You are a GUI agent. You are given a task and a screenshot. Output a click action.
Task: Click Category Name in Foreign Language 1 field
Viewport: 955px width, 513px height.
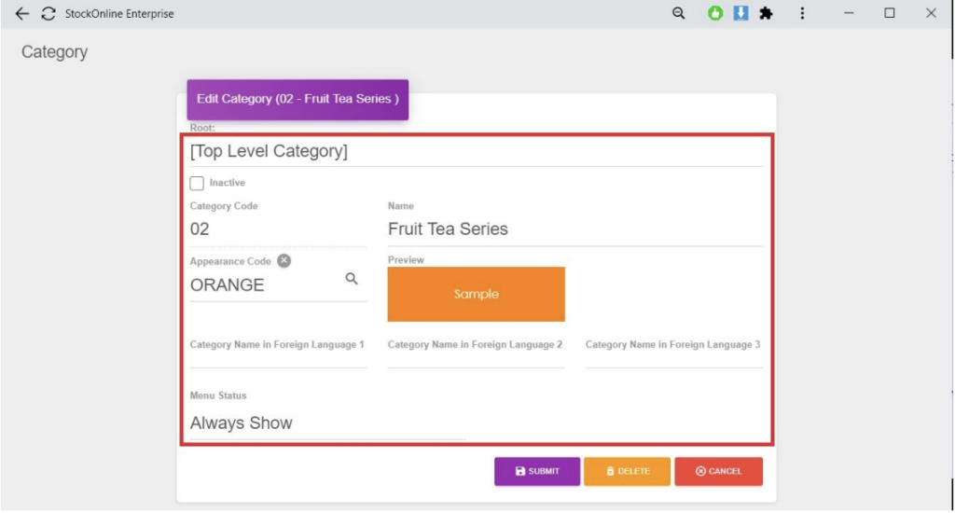[278, 357]
